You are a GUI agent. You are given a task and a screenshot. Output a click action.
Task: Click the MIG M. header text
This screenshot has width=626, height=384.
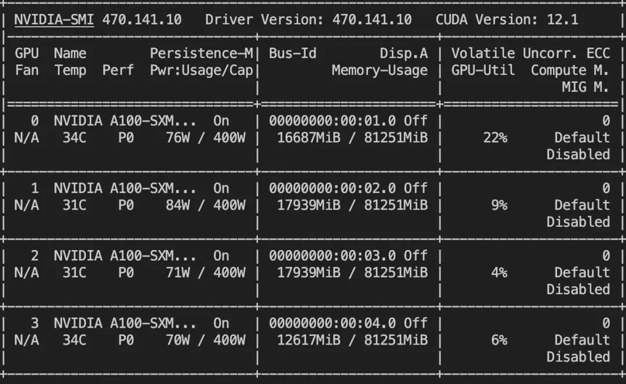point(585,88)
